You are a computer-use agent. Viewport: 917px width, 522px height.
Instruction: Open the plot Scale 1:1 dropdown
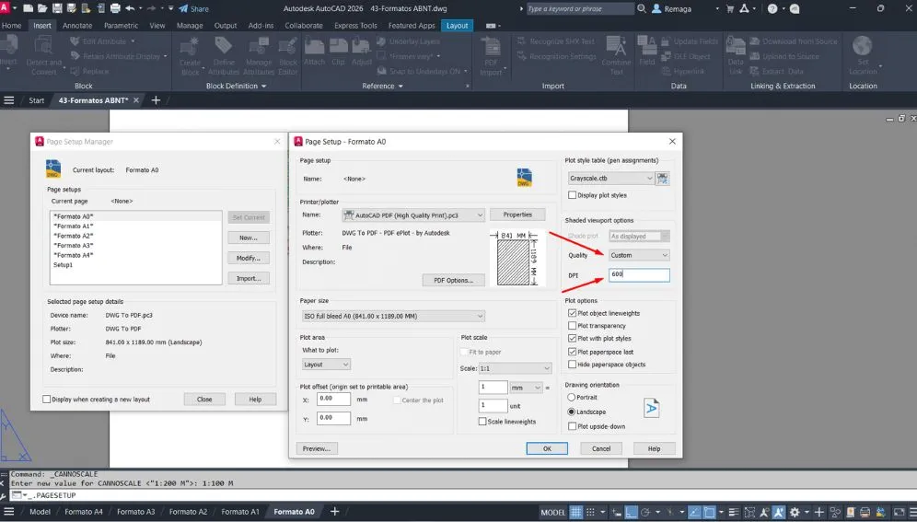(x=515, y=368)
